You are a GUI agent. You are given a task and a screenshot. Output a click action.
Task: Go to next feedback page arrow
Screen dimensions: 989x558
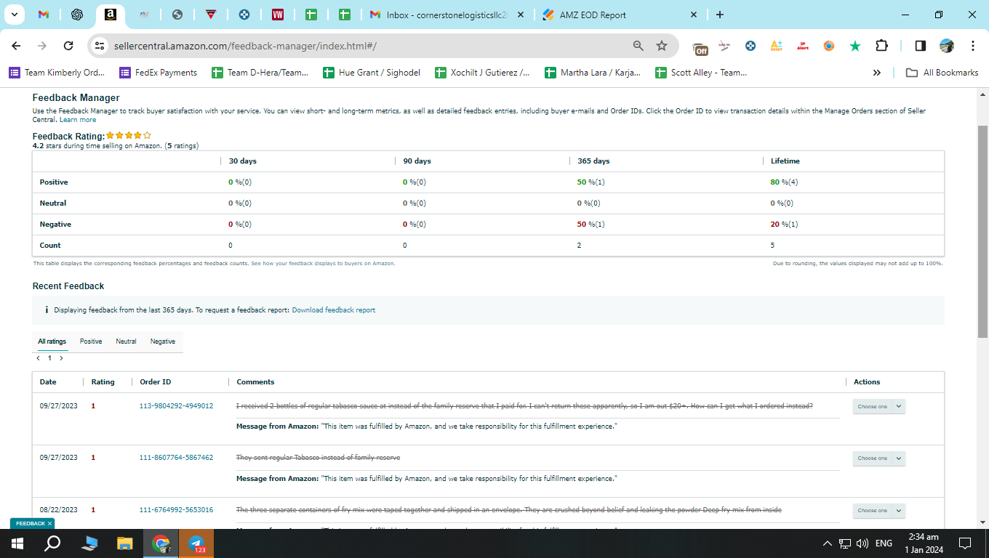(61, 358)
